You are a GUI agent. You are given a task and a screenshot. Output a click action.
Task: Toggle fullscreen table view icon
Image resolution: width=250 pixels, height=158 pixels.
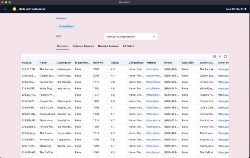[225, 56]
